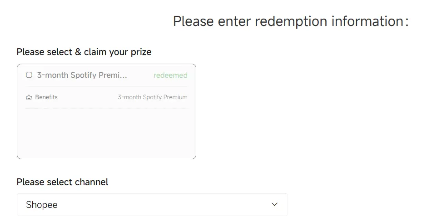Click the word Spotify in the prize title
Screen dimensions: 422x222
[x=84, y=75]
